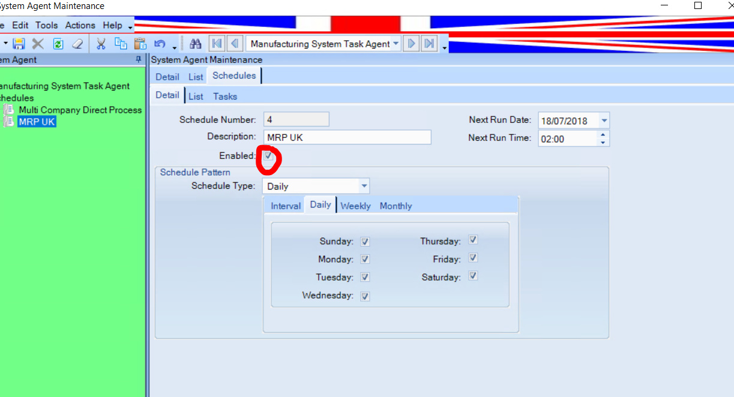Screen dimensions: 734x397
Task: Switch to the Monthly pattern tab
Action: pyautogui.click(x=396, y=206)
